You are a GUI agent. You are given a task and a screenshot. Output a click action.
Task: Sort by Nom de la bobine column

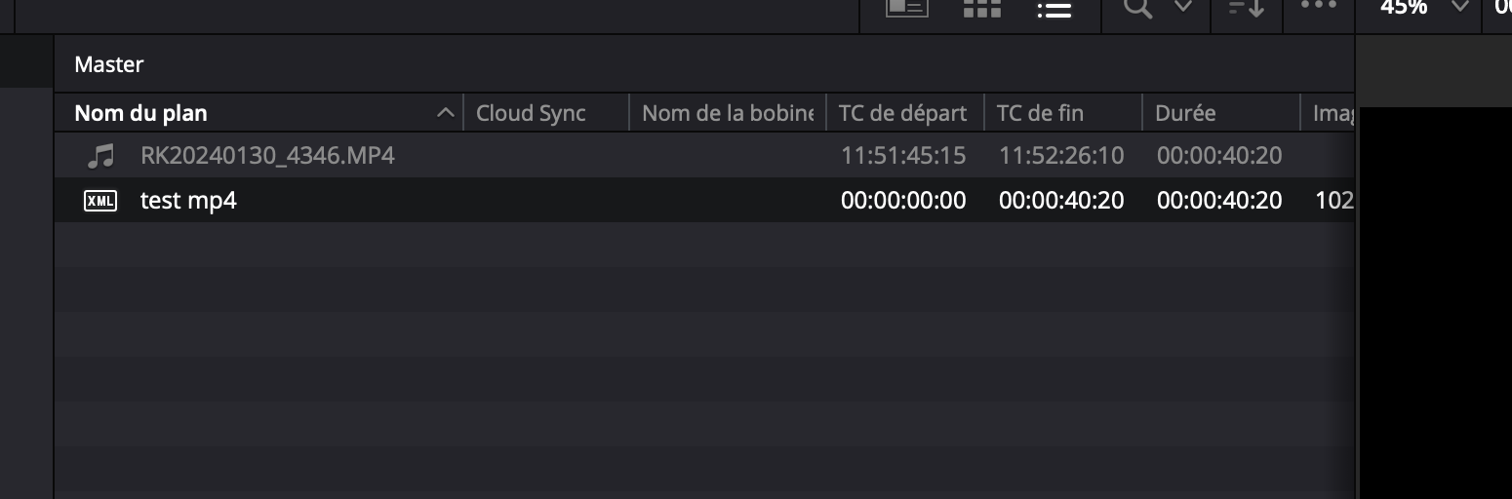728,113
